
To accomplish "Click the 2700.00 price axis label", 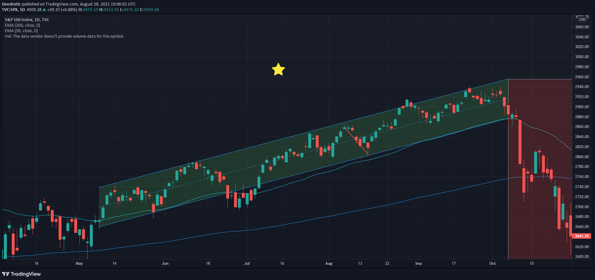I will pos(582,207).
